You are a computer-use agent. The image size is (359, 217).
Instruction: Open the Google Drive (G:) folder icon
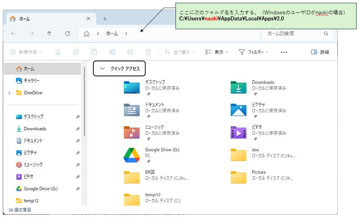point(131,155)
